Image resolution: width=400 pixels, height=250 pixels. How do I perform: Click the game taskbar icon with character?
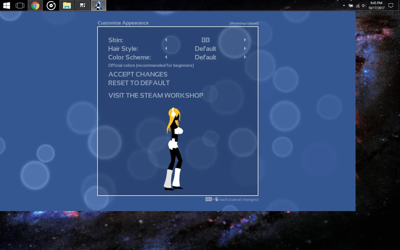(99, 5)
